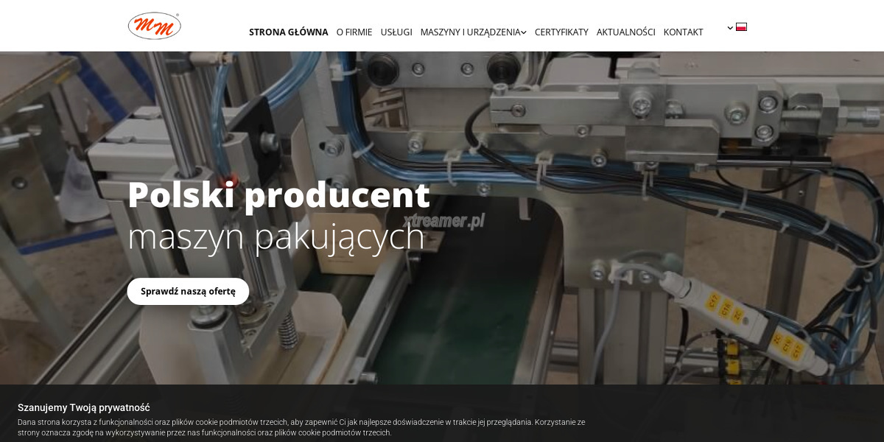The width and height of the screenshot is (884, 442).
Task: Click the Sprawdź naszą ofertę button
Action: click(188, 291)
